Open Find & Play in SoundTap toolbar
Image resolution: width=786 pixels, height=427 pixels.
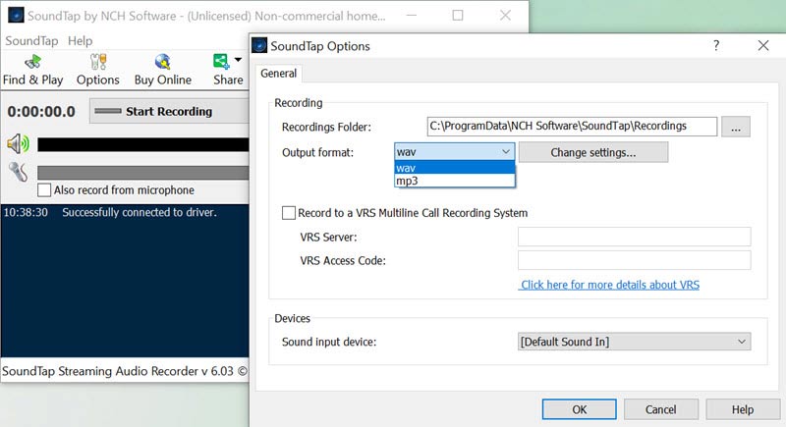(33, 71)
